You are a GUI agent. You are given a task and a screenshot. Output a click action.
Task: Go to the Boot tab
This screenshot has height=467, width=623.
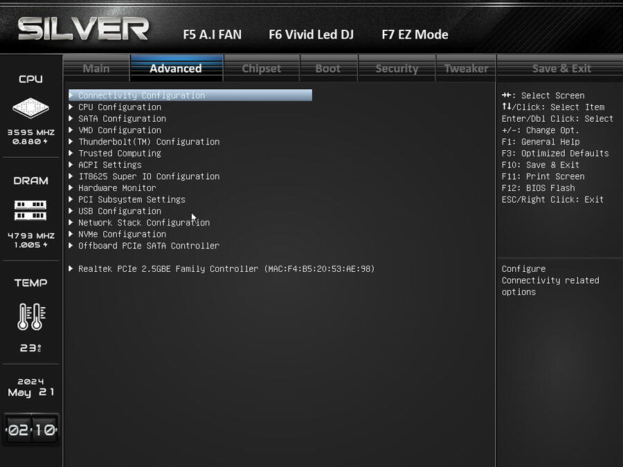[328, 68]
